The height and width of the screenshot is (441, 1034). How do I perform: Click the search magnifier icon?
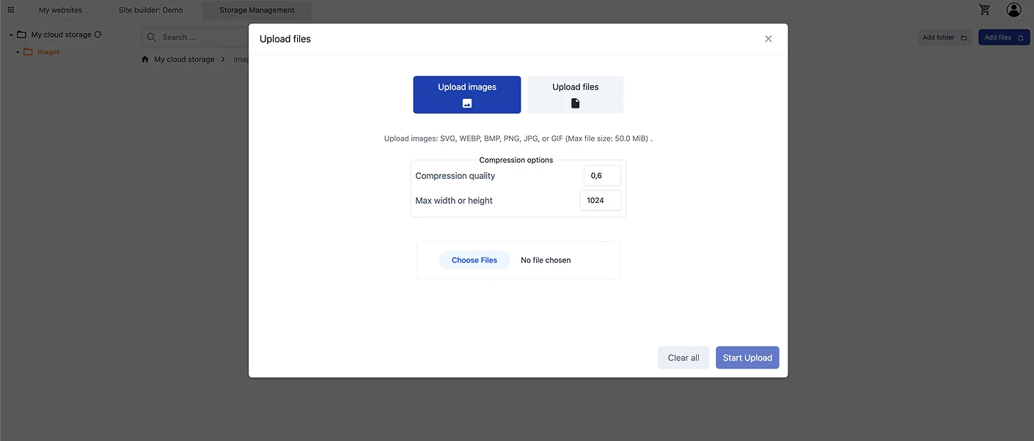pyautogui.click(x=151, y=37)
